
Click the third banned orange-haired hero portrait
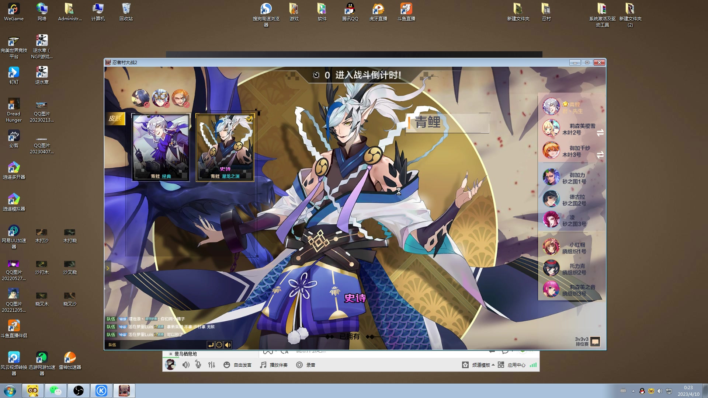(x=180, y=98)
